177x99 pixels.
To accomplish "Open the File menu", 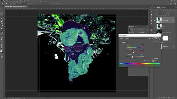I will click(x=4, y=1).
